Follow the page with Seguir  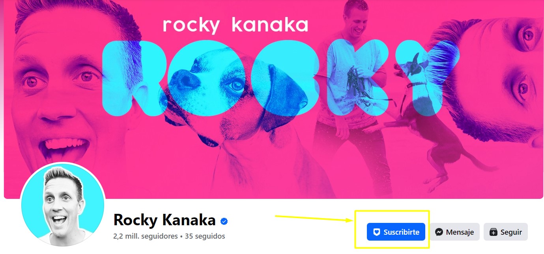[505, 232]
